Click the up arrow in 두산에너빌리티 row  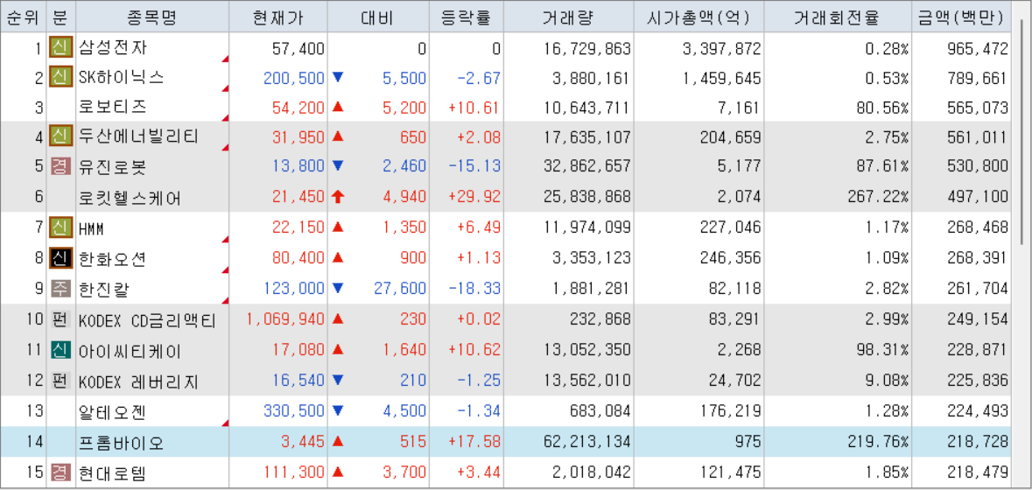coord(338,136)
